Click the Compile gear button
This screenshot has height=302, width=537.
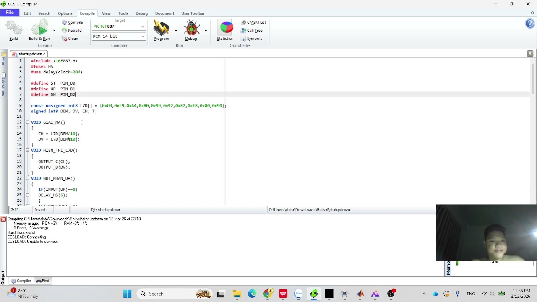click(x=73, y=23)
